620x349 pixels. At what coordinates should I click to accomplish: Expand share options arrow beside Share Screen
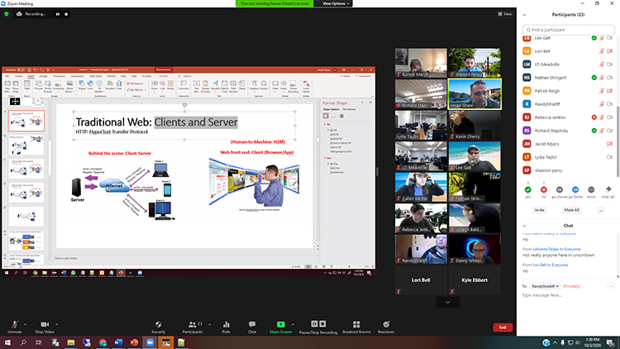click(293, 324)
